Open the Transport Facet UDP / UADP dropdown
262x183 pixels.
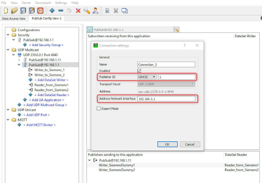point(166,84)
